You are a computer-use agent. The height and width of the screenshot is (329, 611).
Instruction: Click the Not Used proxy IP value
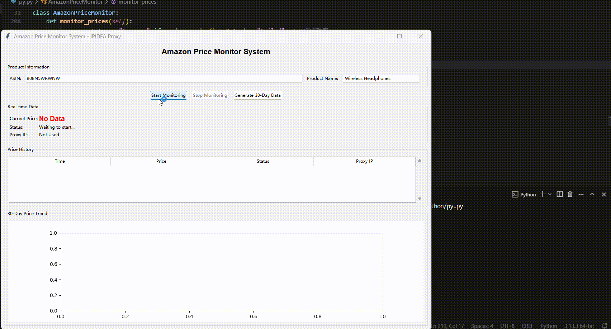[x=49, y=135]
